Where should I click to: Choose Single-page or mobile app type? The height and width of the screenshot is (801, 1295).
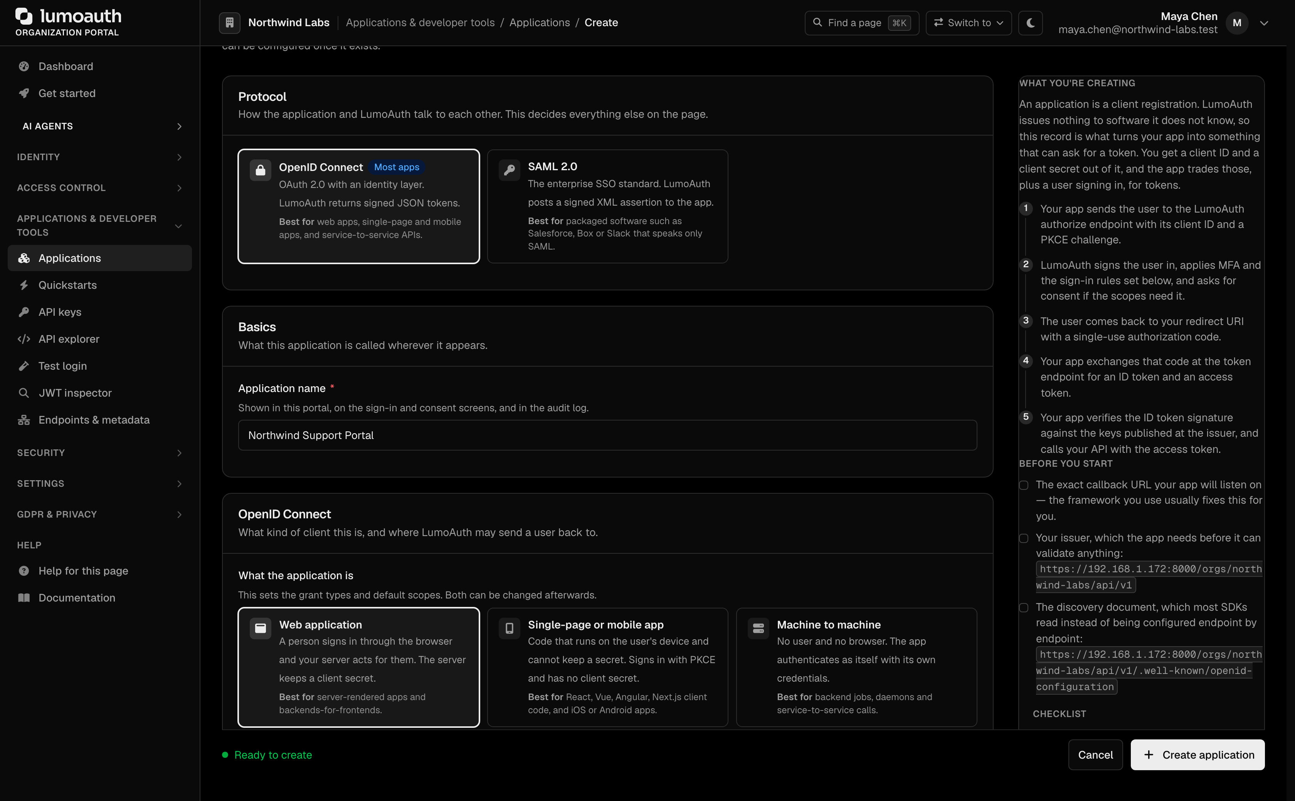(x=607, y=667)
